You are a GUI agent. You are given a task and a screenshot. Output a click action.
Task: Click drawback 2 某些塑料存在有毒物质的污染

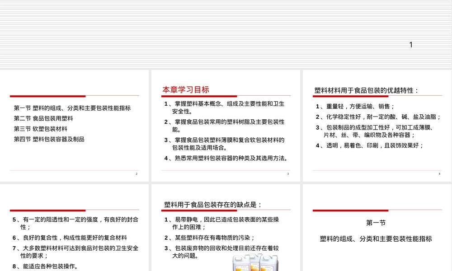210,238
